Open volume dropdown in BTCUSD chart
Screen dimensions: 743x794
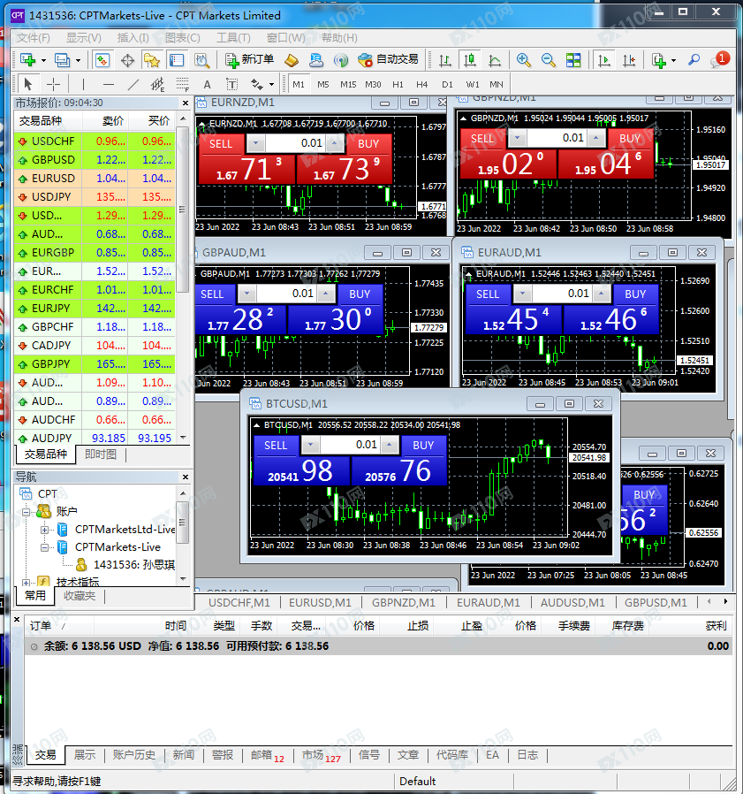[x=310, y=445]
